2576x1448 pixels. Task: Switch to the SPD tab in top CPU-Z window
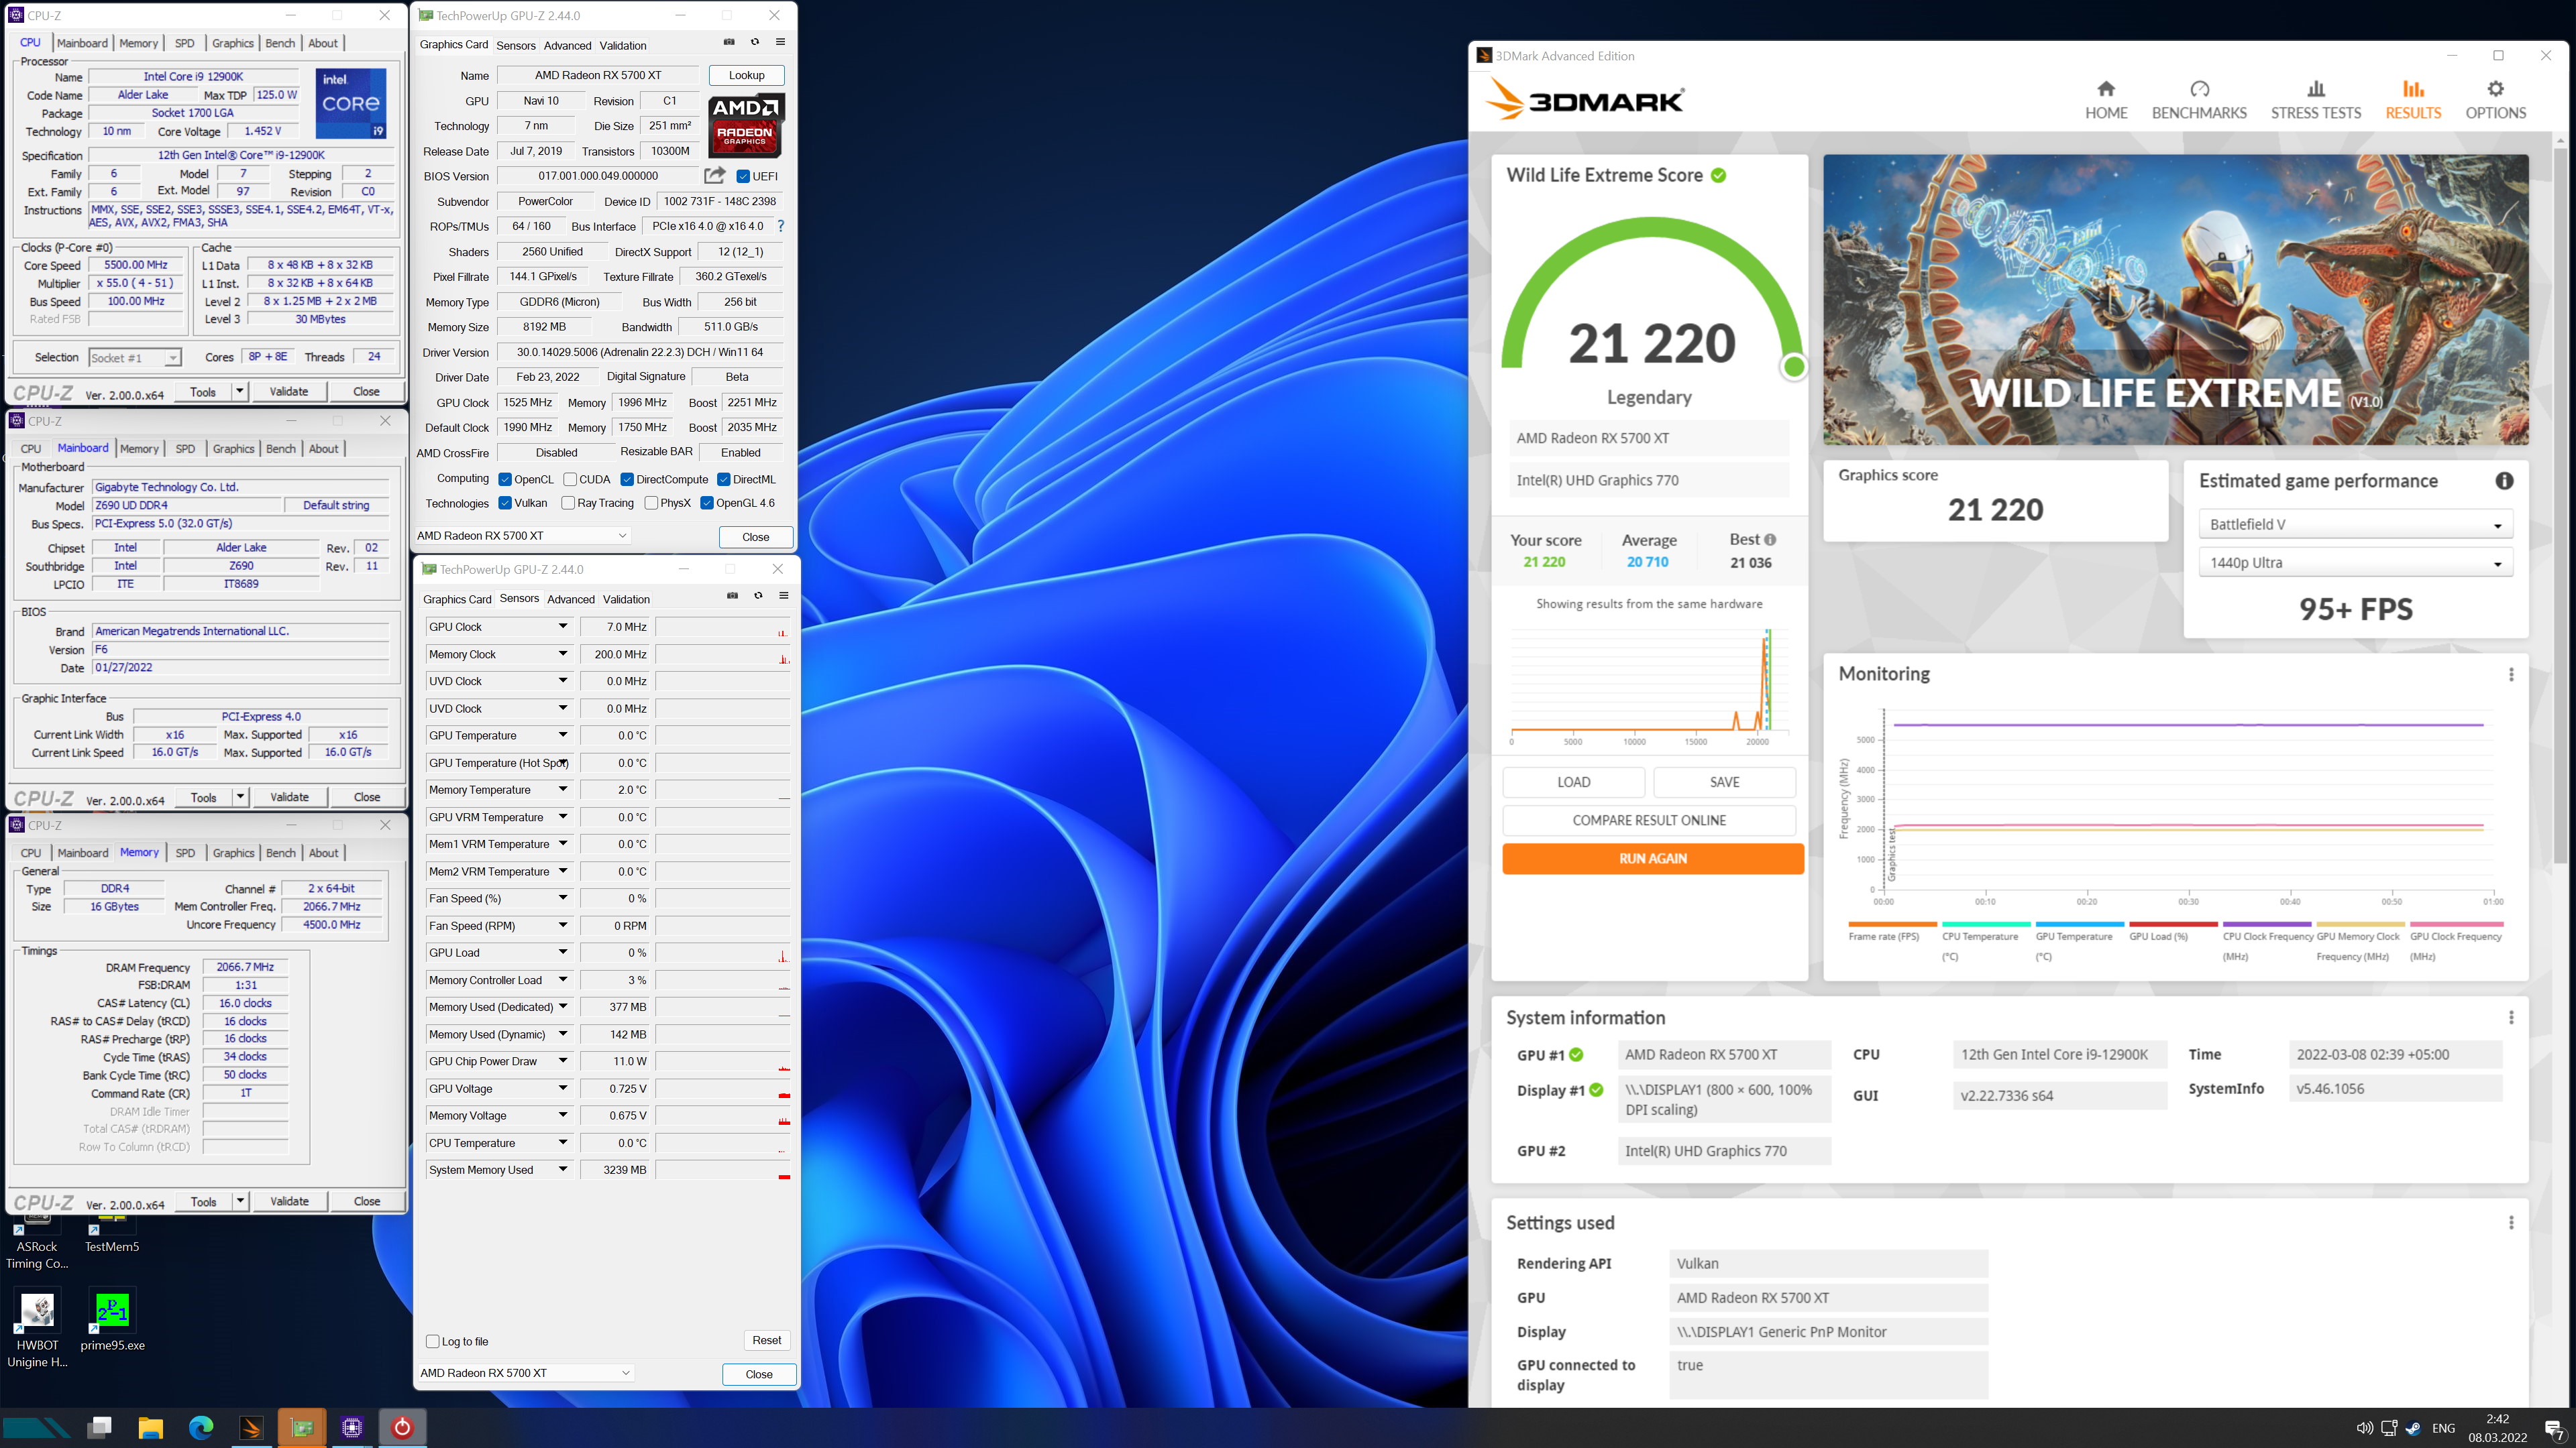185,43
